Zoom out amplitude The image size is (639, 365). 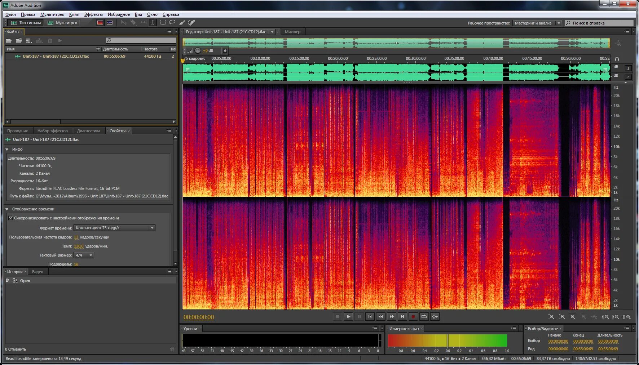562,317
